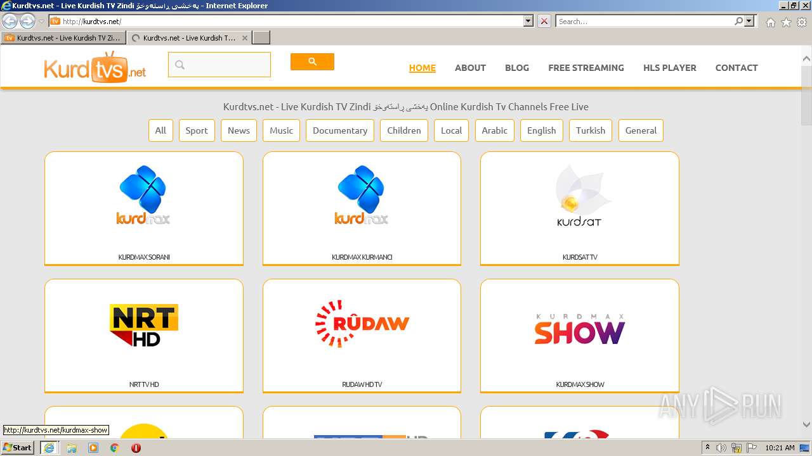Filter channels by Turkish

coord(591,130)
